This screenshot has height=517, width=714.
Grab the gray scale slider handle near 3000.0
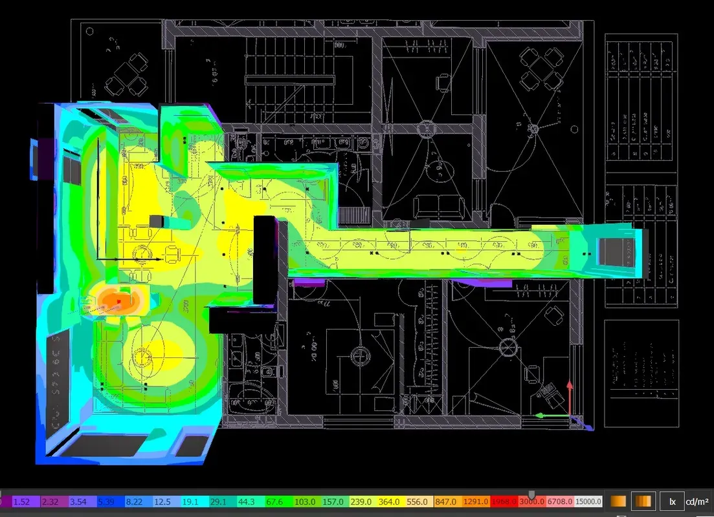531,494
